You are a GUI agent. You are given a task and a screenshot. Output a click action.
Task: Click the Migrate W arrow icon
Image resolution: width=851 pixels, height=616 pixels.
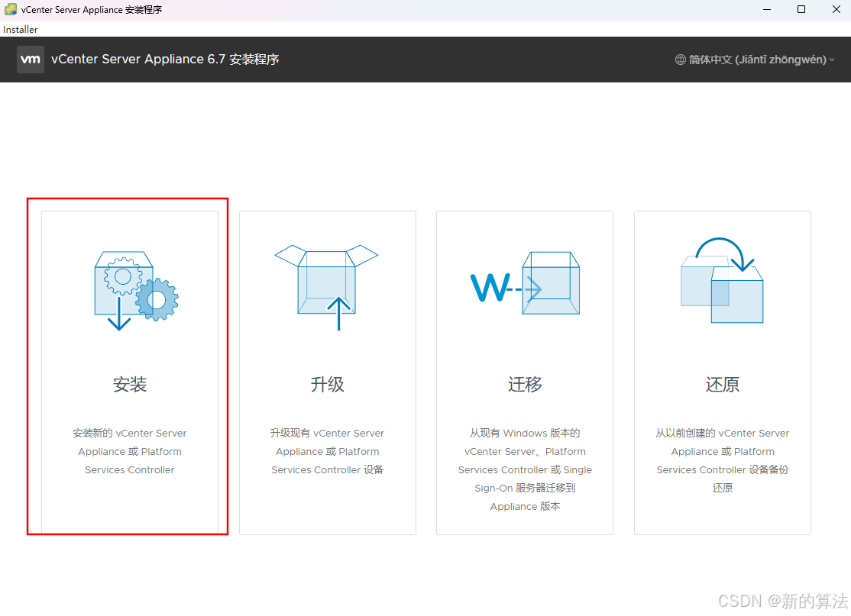pyautogui.click(x=525, y=283)
